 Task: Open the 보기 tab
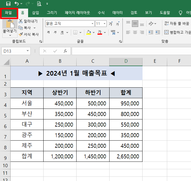coord(149,13)
